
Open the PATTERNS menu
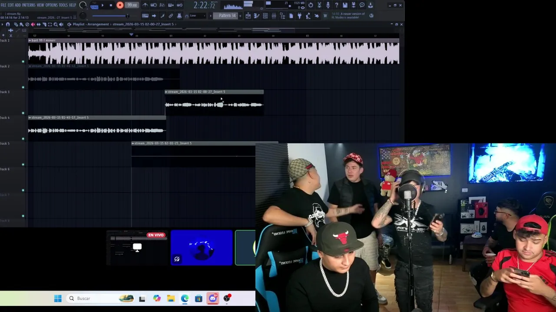pyautogui.click(x=29, y=5)
